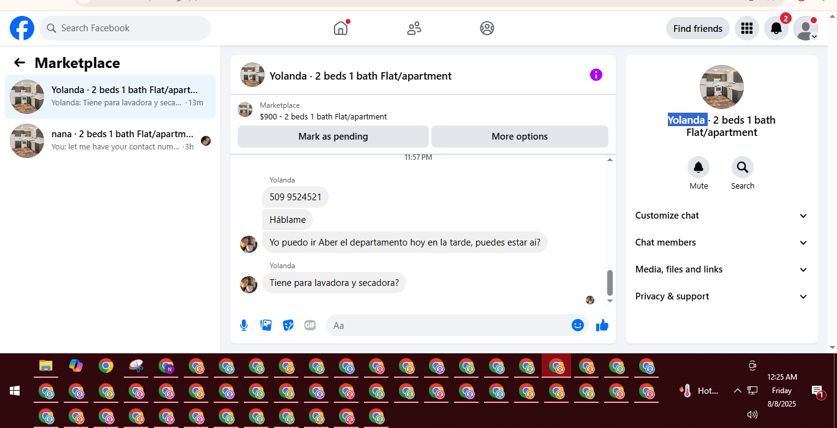This screenshot has width=837, height=428.
Task: Expand the Chat members section
Action: point(721,242)
